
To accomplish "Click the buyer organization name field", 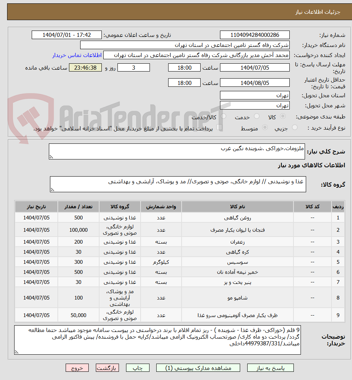I will pos(185,45).
